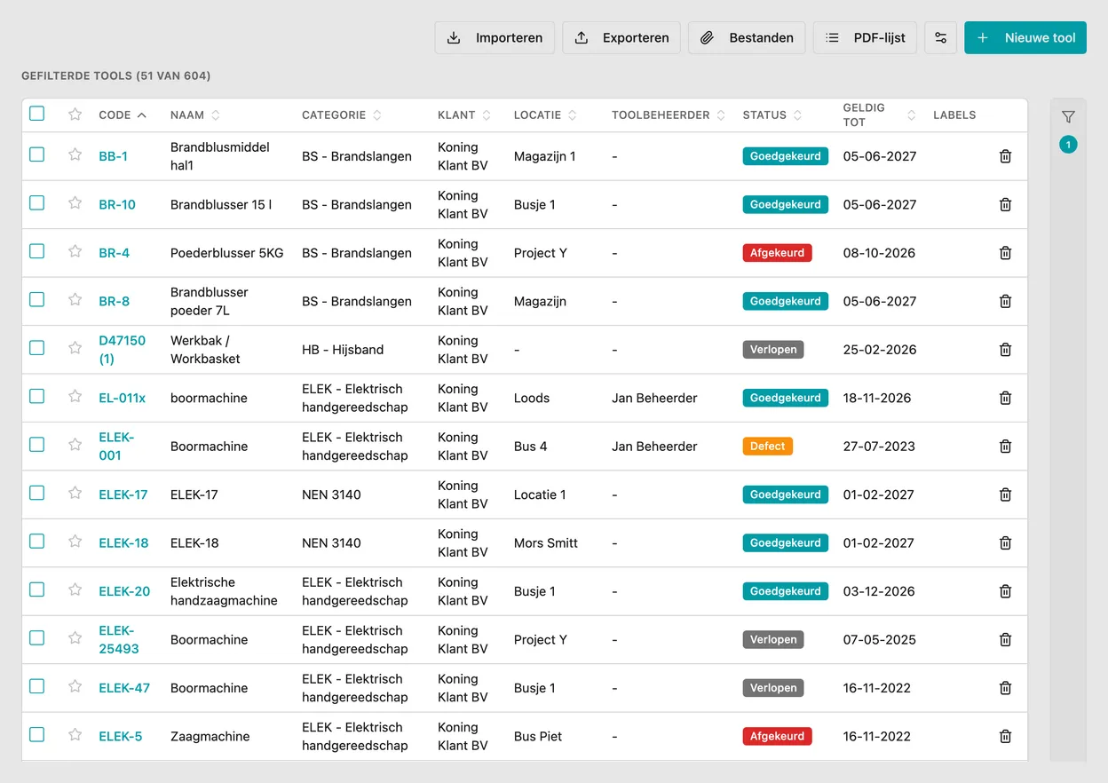The image size is (1108, 783).
Task: Sort by GELDIG TOT column
Action: [879, 115]
